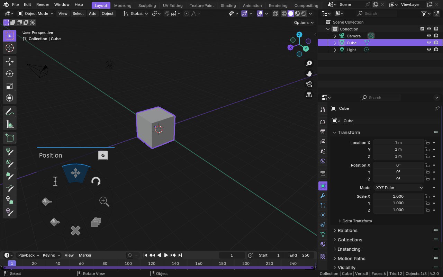Pick the Move tool in the left toolbar
Screen dimensions: 443x277
click(10, 62)
